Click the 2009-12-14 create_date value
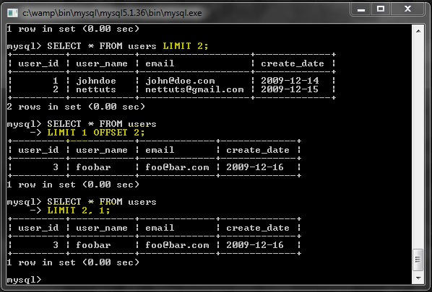The width and height of the screenshot is (432, 292). (290, 81)
